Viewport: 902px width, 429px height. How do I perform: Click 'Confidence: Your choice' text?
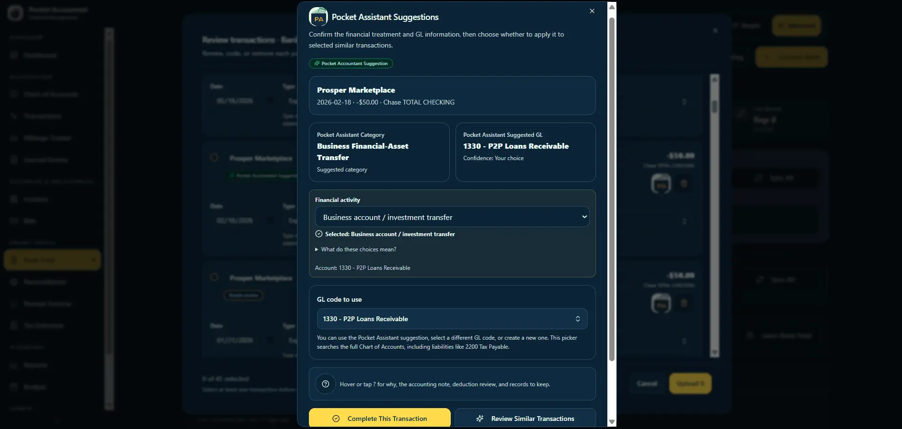coord(493,158)
